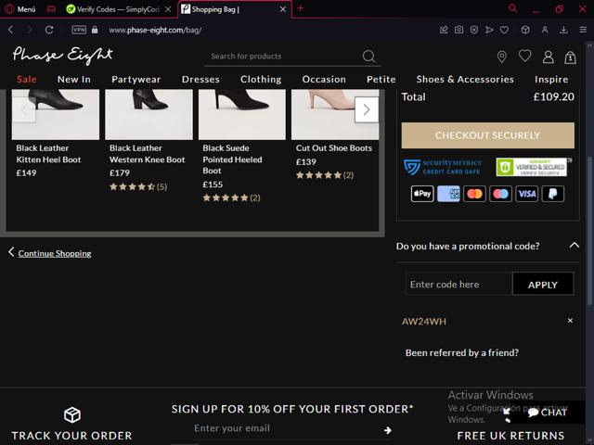The image size is (594, 445).
Task: Show the previous recommended products
Action: 24,109
